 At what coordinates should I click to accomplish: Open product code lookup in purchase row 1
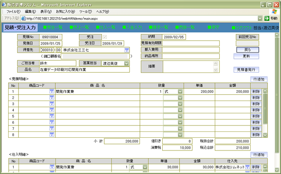coord(52,167)
